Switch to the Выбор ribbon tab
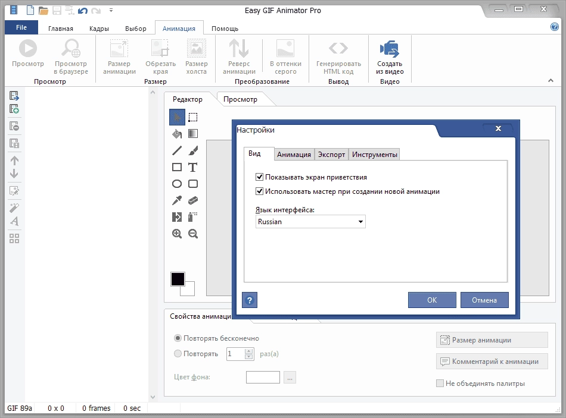The image size is (566, 418). [136, 29]
